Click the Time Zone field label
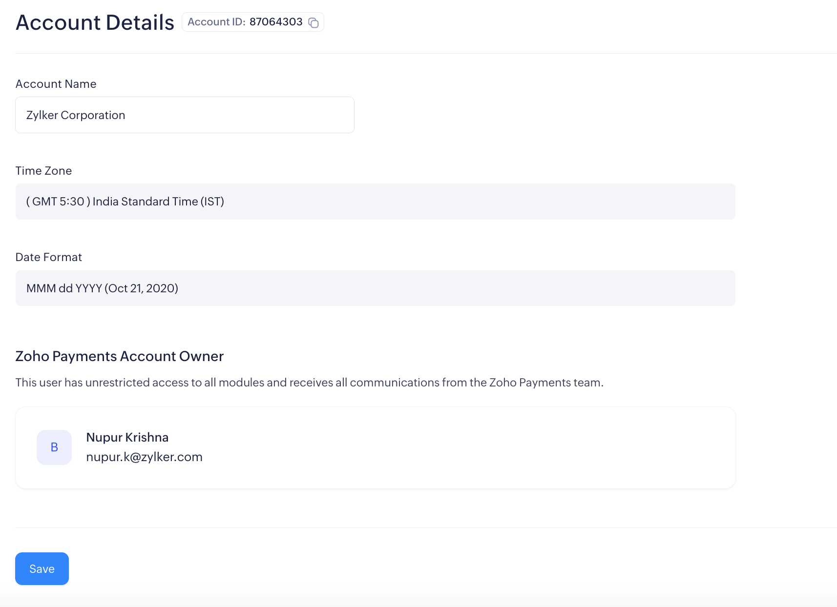Viewport: 837px width, 607px height. 43,171
